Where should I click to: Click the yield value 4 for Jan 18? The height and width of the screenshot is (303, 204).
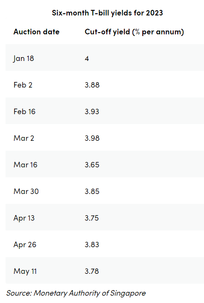pyautogui.click(x=87, y=58)
